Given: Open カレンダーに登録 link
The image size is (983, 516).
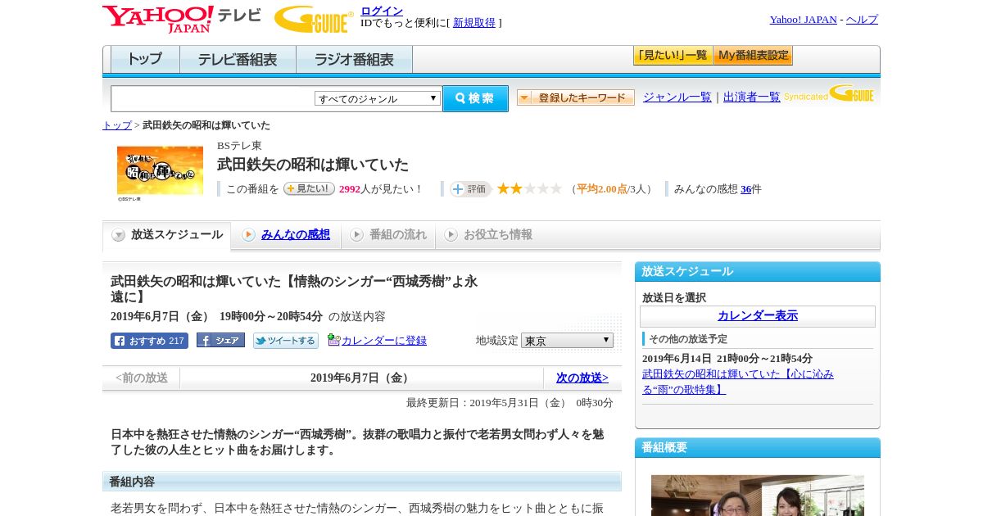Looking at the screenshot, I should [x=384, y=341].
